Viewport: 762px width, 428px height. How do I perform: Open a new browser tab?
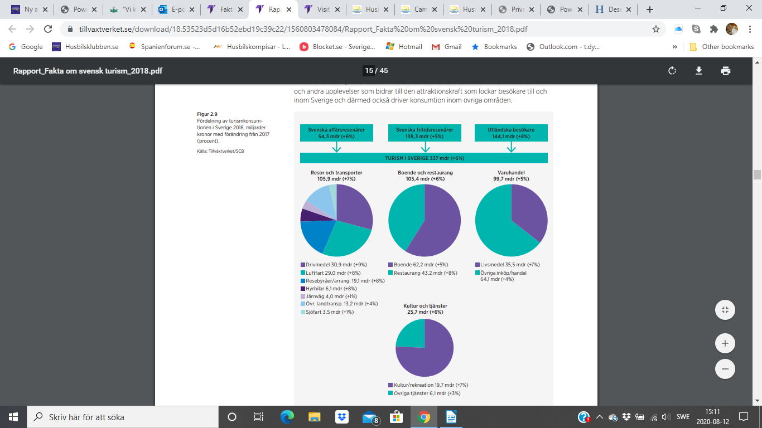649,9
